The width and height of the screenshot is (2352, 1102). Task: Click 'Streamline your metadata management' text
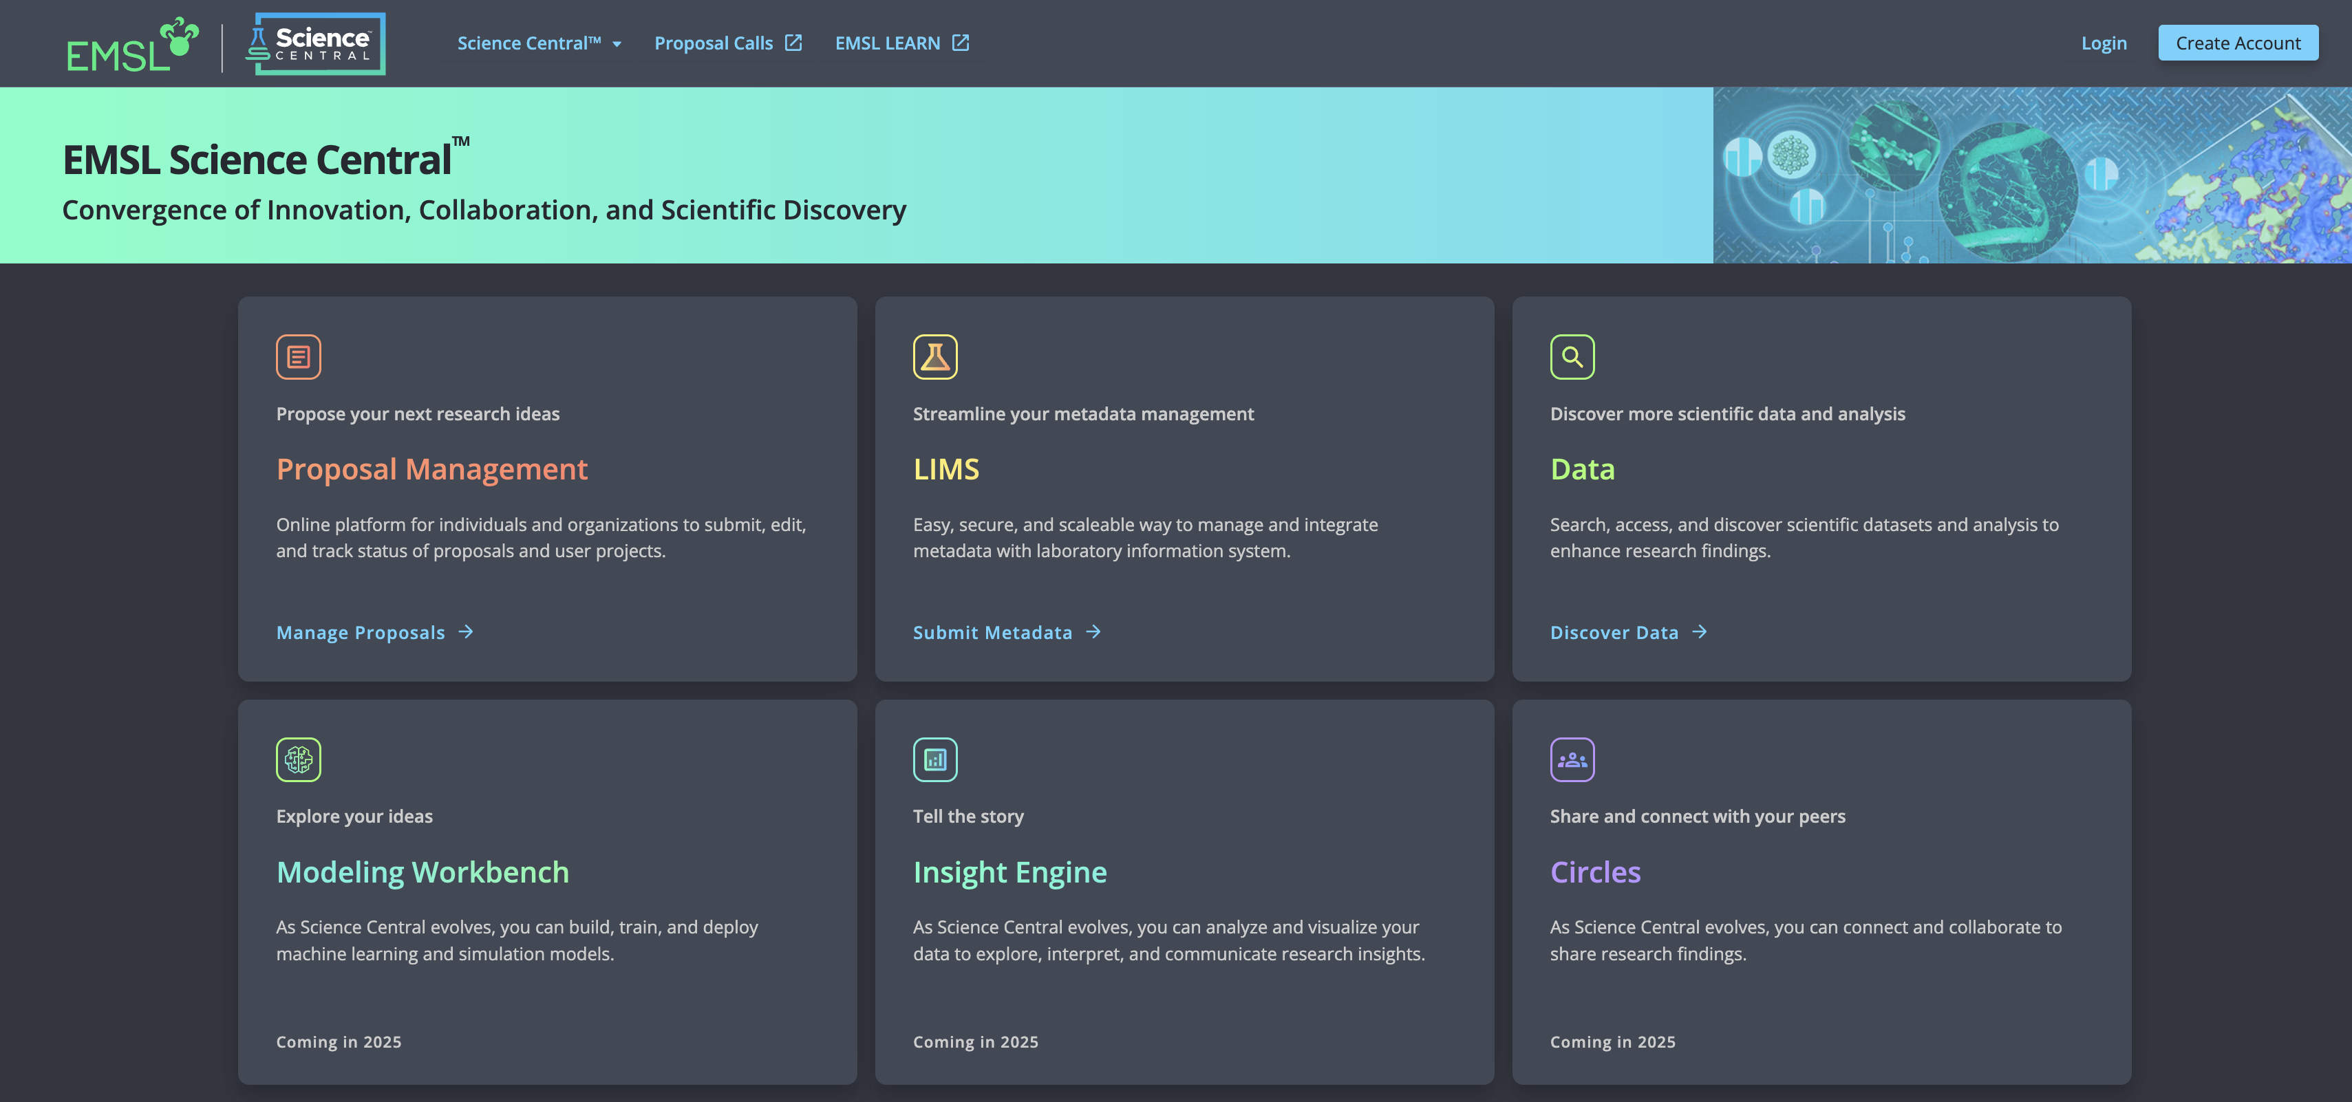point(1084,413)
